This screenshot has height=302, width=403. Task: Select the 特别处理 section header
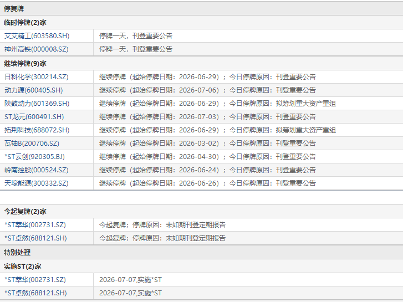(17, 253)
